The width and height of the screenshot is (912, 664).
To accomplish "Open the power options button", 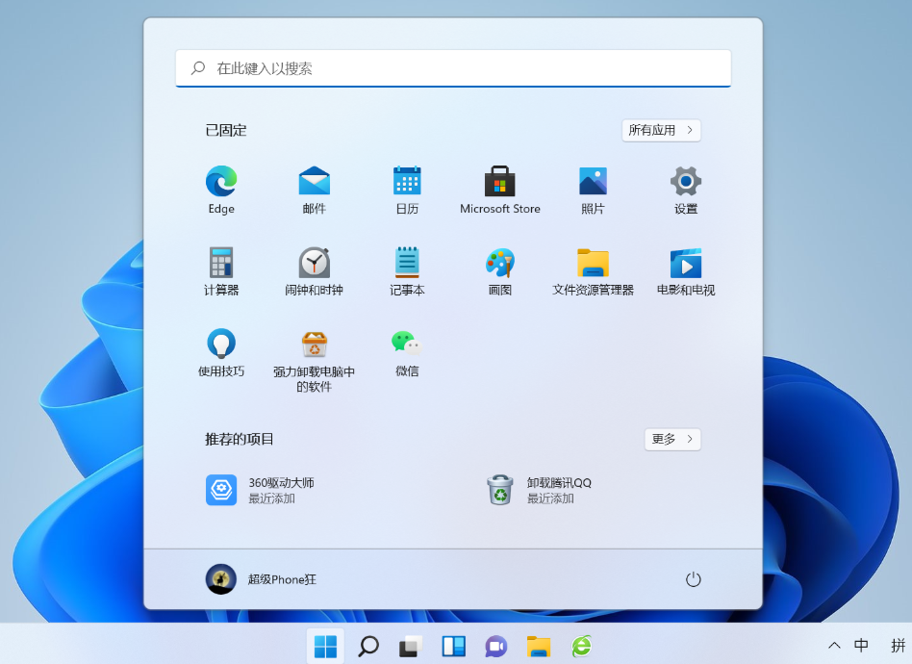I will (693, 579).
